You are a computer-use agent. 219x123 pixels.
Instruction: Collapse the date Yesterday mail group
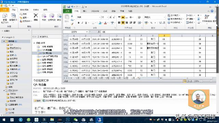[x=34, y=43]
